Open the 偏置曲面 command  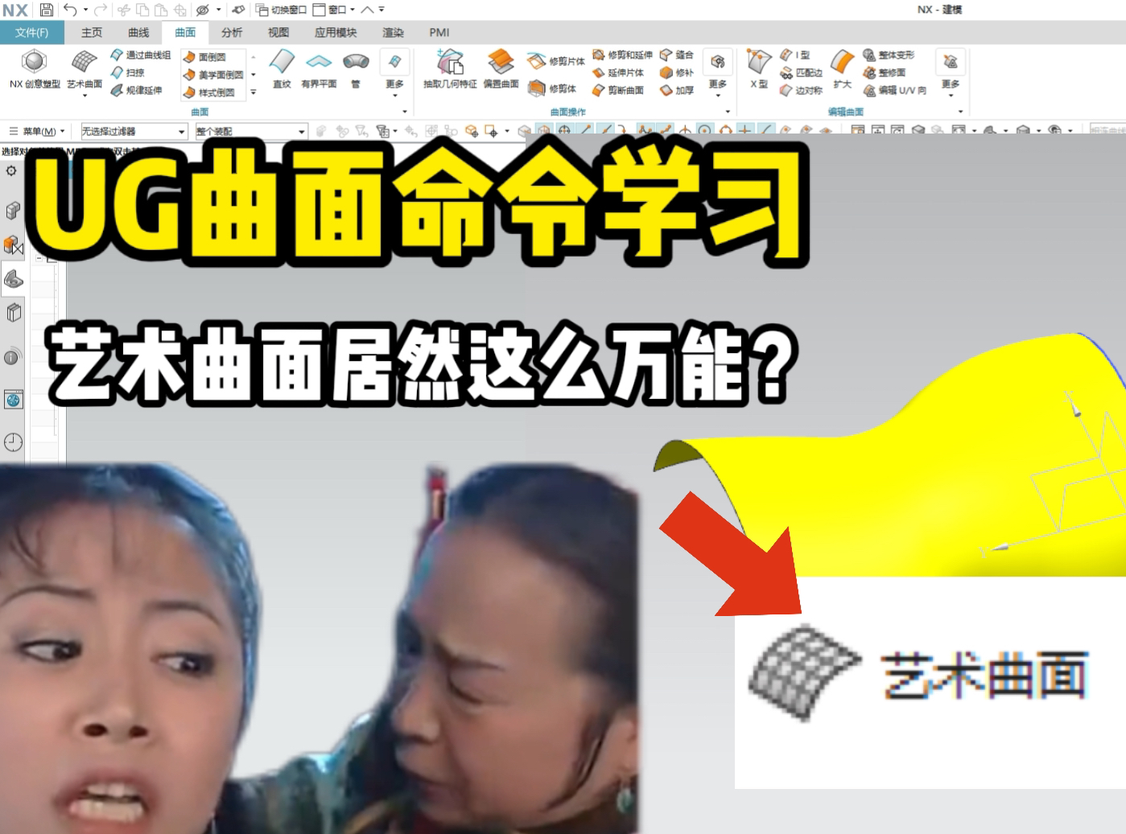coord(501,69)
